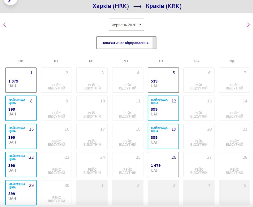Select June 1 flight for 1 079 UAH
This screenshot has height=207, width=253.
click(21, 80)
